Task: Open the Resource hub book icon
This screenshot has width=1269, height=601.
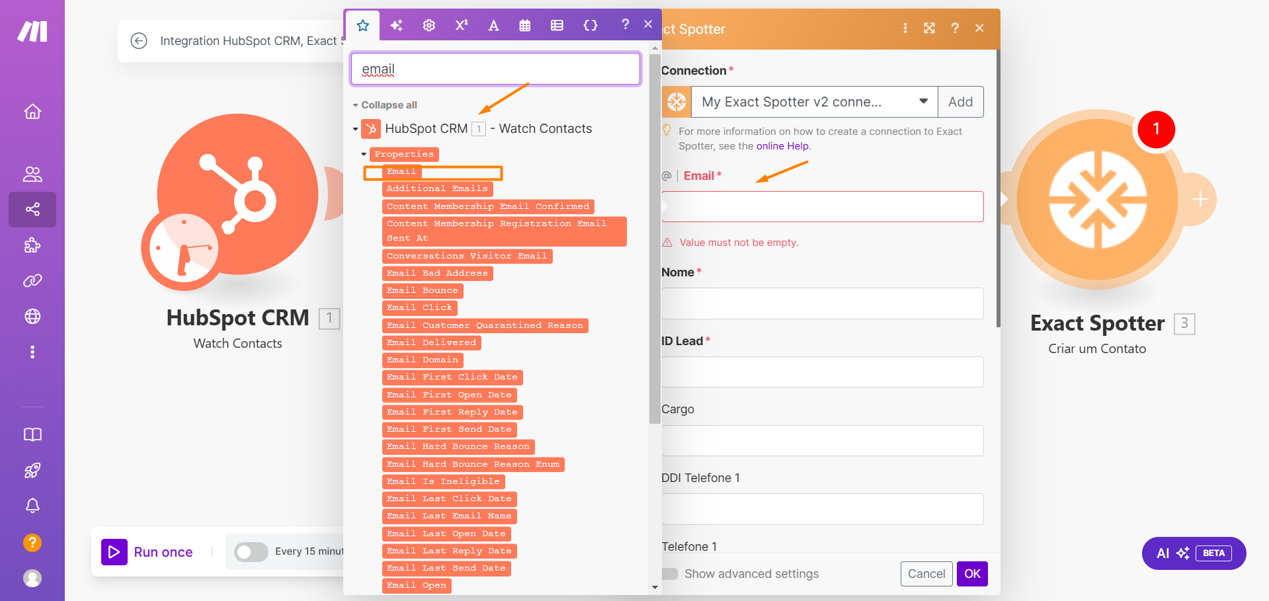Action: coord(32,434)
